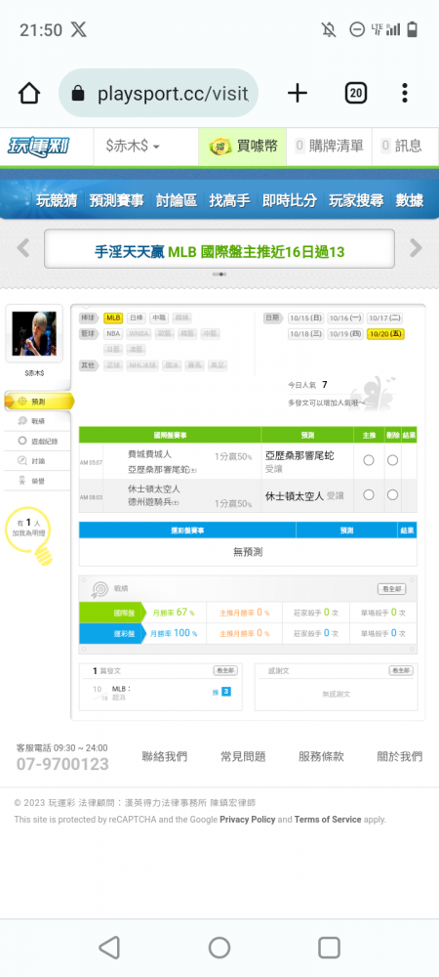This screenshot has width=439, height=977.
Task: Open 看全部 for 發文 list
Action: click(225, 670)
